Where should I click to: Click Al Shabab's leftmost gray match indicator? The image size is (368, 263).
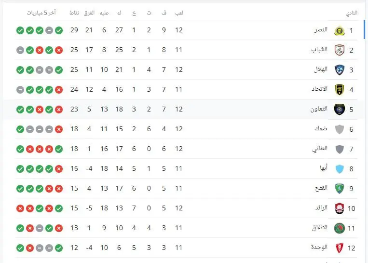point(20,50)
